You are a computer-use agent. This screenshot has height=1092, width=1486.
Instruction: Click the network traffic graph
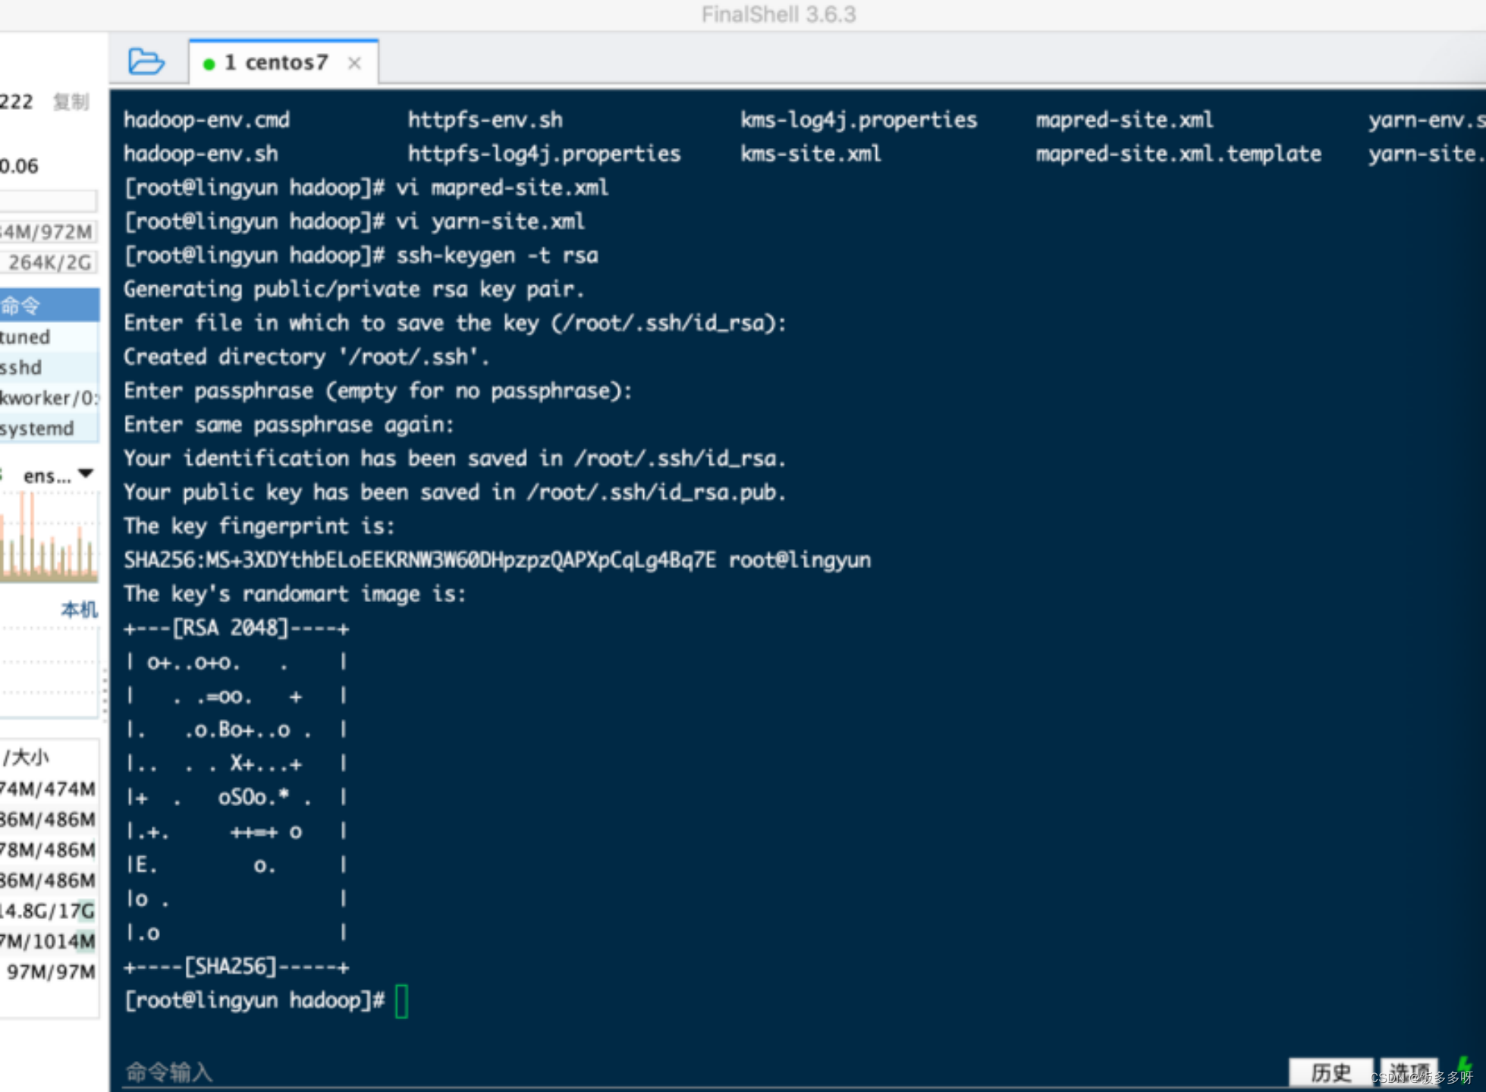(x=49, y=537)
